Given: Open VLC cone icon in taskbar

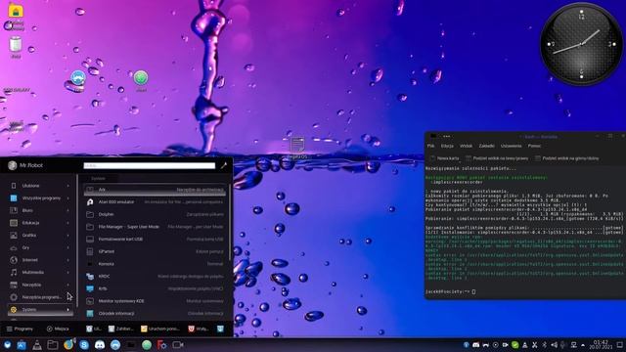Looking at the screenshot, I should click(x=37, y=345).
